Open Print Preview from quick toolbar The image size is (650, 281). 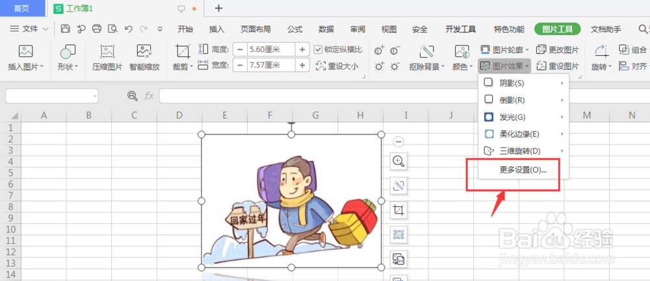[112, 29]
